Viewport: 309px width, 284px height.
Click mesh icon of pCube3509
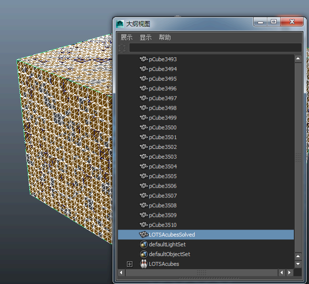[143, 215]
